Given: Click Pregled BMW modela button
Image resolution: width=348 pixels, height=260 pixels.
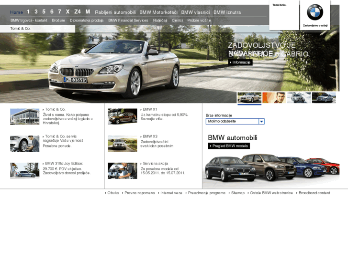Looking at the screenshot, I should (229, 146).
